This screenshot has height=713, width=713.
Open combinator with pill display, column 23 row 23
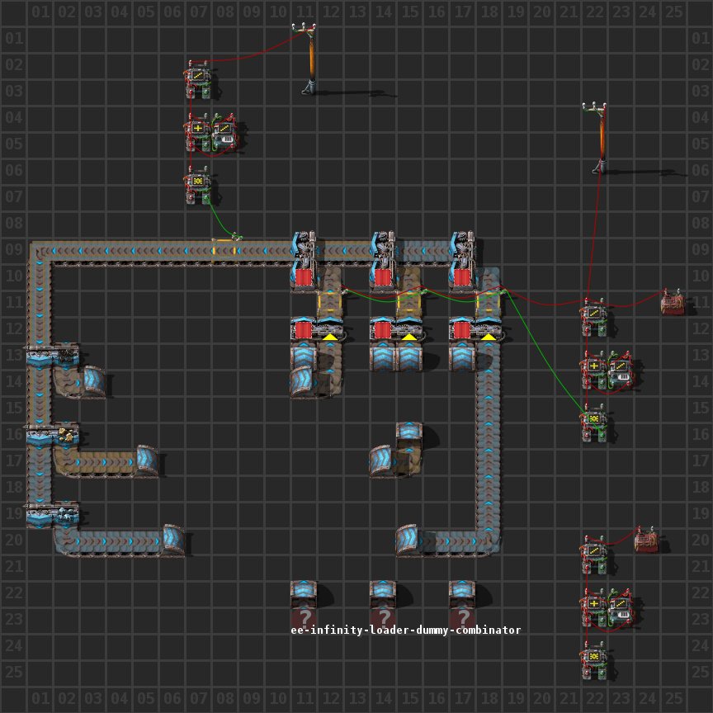coord(621,607)
